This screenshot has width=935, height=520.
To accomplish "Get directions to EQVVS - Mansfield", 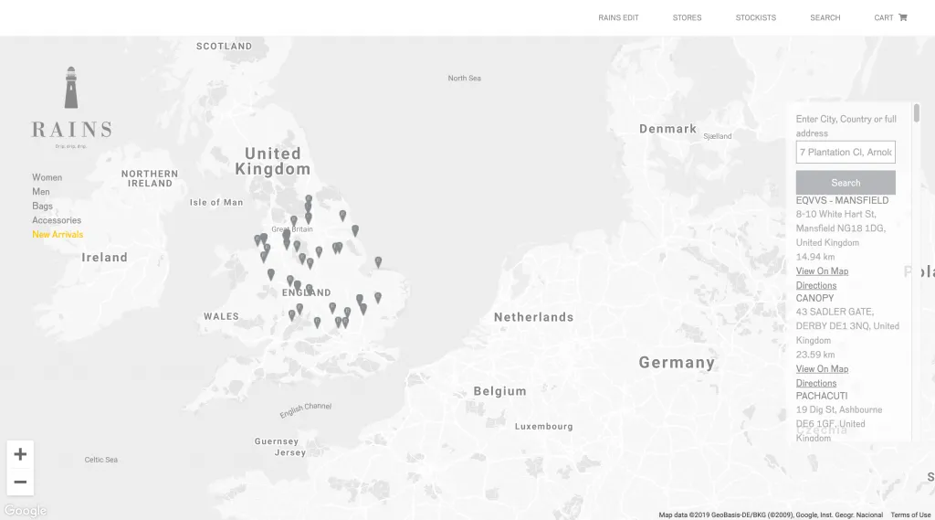I will pos(815,285).
